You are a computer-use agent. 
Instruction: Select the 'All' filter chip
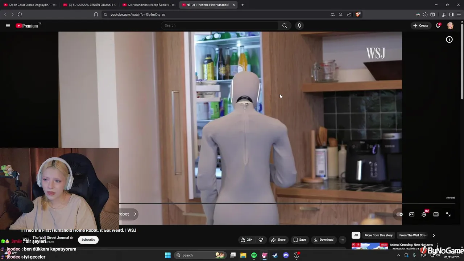[356, 235]
